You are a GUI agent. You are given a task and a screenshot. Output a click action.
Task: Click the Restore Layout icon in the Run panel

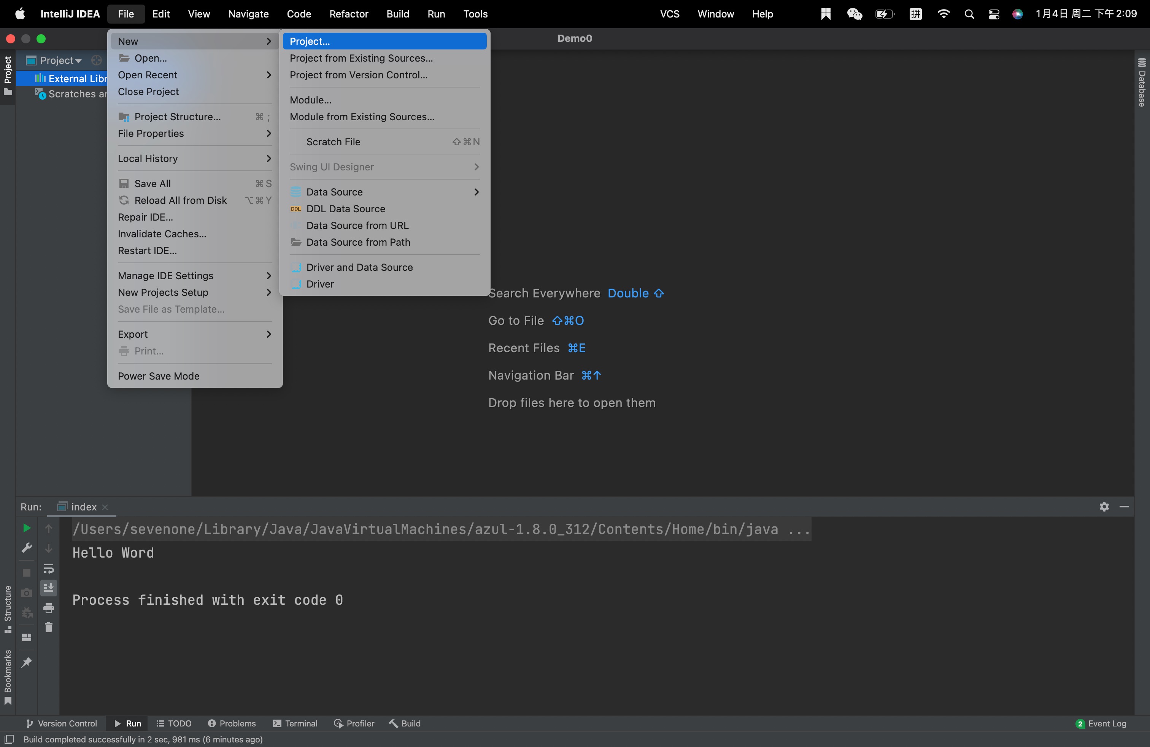27,637
